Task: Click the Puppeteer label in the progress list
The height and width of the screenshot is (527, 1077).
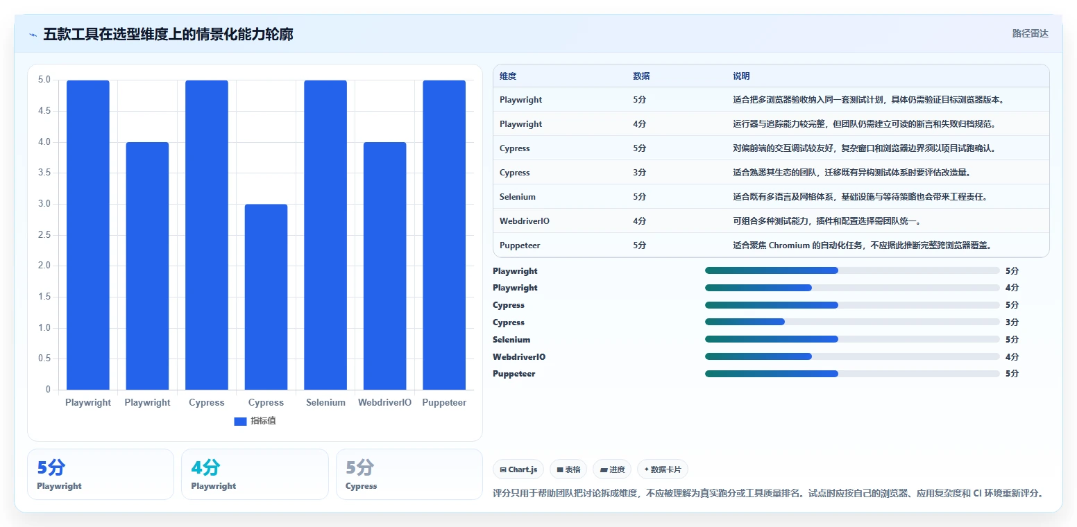Action: 514,374
